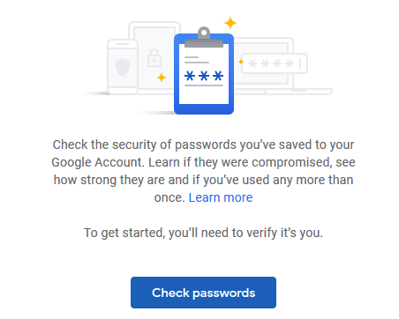Click the grey clipboard clip at top
This screenshot has width=399, height=319.
tap(204, 37)
